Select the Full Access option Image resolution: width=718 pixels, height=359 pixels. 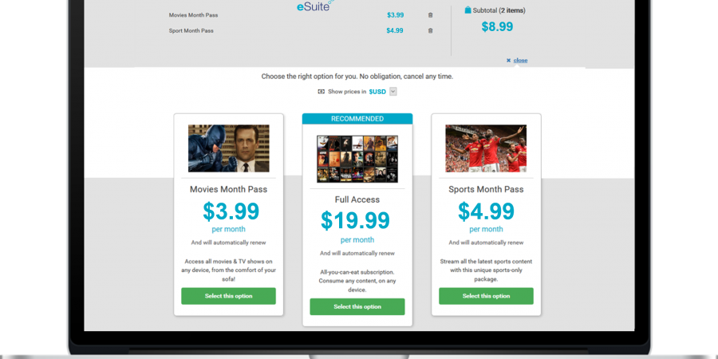pyautogui.click(x=357, y=307)
